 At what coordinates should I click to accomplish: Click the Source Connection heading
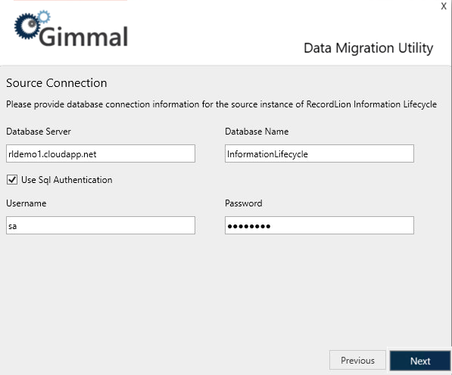(57, 83)
